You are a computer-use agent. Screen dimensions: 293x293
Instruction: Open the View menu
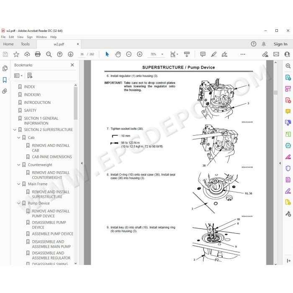20,37
